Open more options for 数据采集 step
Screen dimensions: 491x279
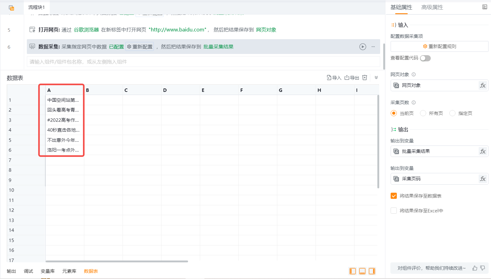pyautogui.click(x=373, y=47)
